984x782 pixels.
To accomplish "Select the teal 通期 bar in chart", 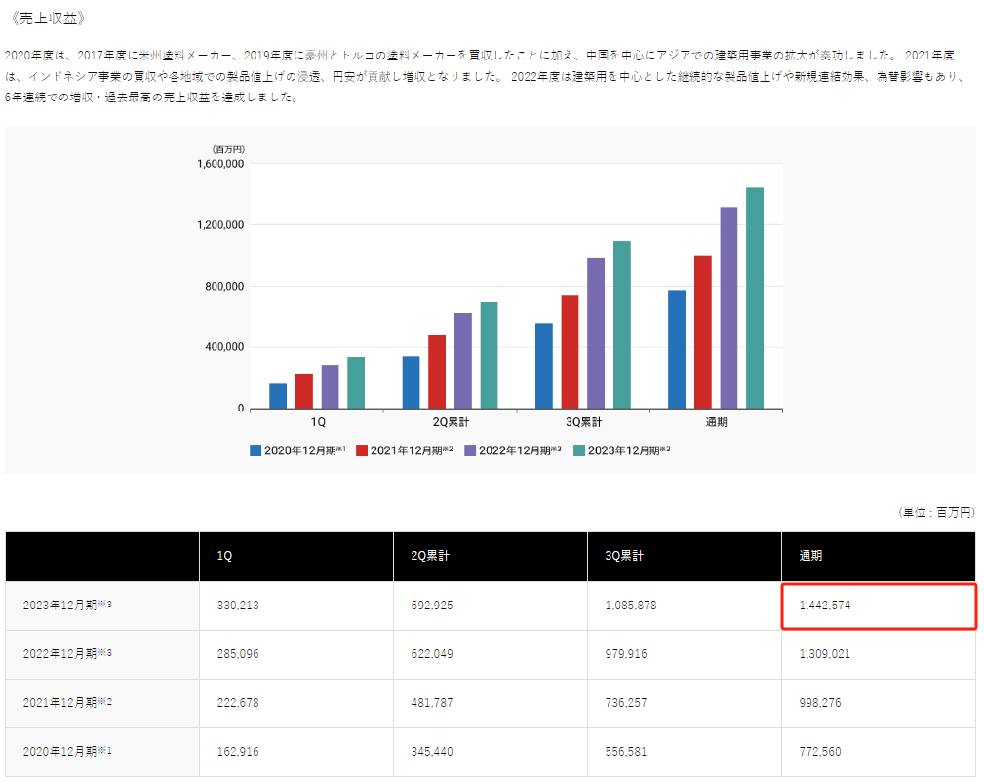I will pyautogui.click(x=754, y=297).
